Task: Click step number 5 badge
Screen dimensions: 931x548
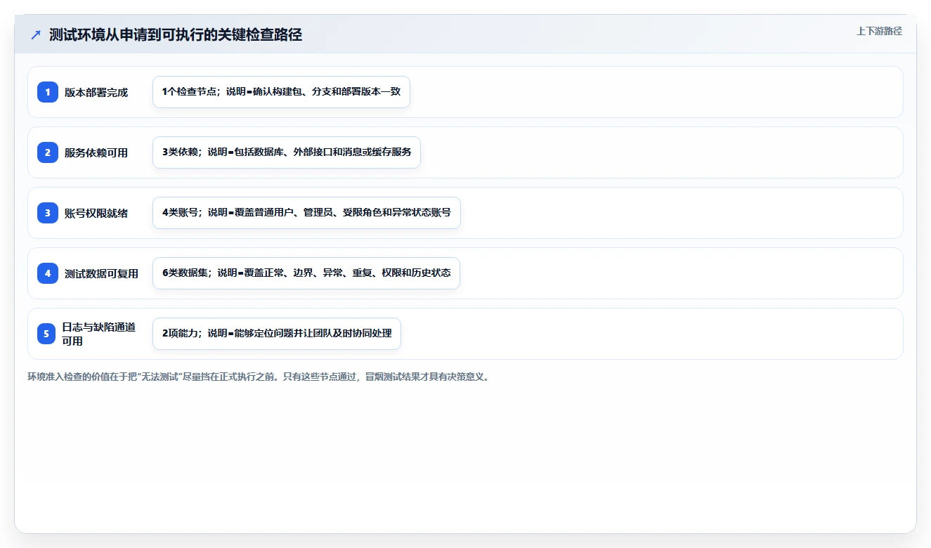Action: [x=46, y=334]
